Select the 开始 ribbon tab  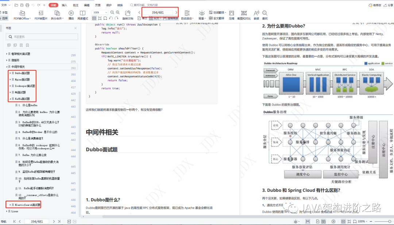[53, 5]
